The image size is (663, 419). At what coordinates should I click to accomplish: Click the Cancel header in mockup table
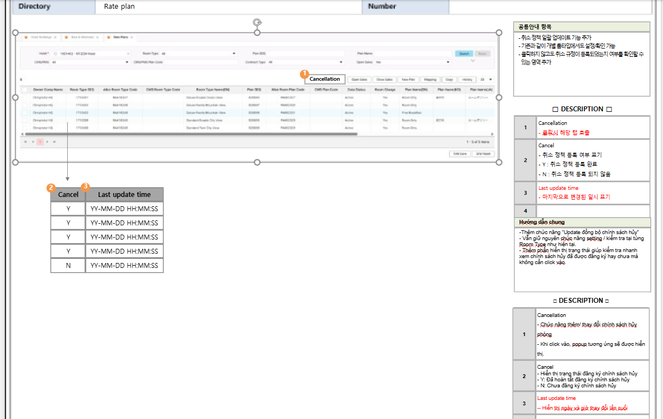pos(68,194)
